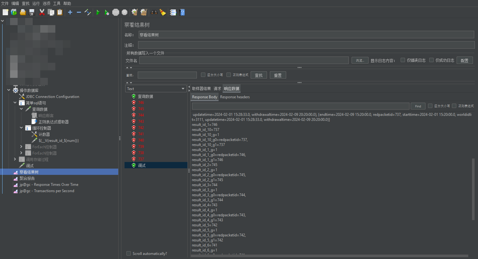
Task: Click the open file folder icon
Action: click(x=23, y=12)
